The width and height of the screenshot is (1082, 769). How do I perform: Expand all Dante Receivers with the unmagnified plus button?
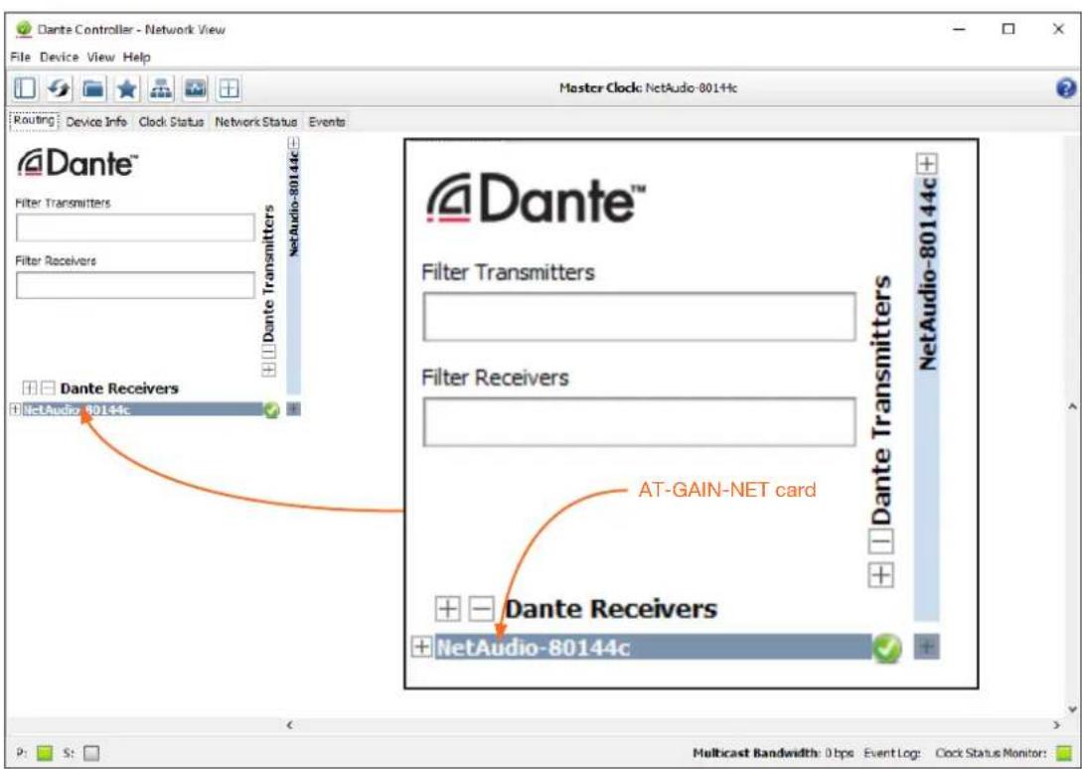click(x=29, y=387)
